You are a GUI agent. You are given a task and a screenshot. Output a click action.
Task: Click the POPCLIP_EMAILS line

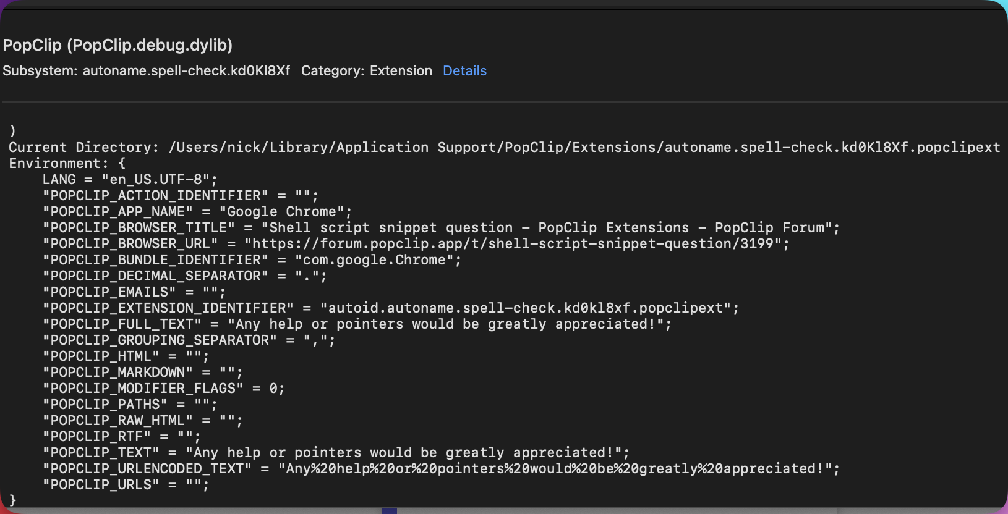(134, 292)
